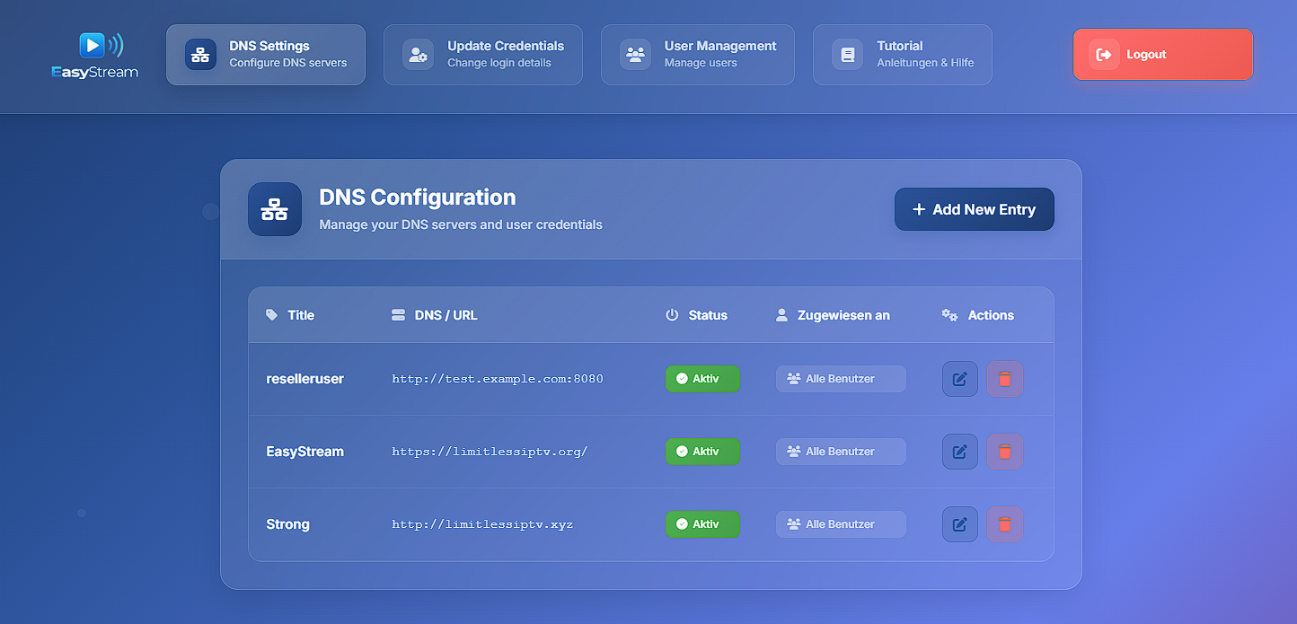Open the Tutorial tab
This screenshot has width=1297, height=624.
903,55
